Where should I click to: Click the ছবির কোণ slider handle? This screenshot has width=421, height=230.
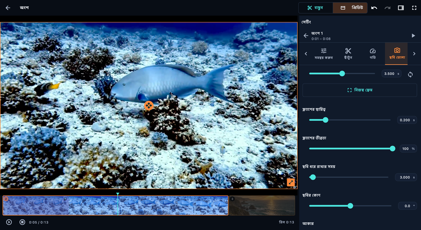(x=351, y=206)
